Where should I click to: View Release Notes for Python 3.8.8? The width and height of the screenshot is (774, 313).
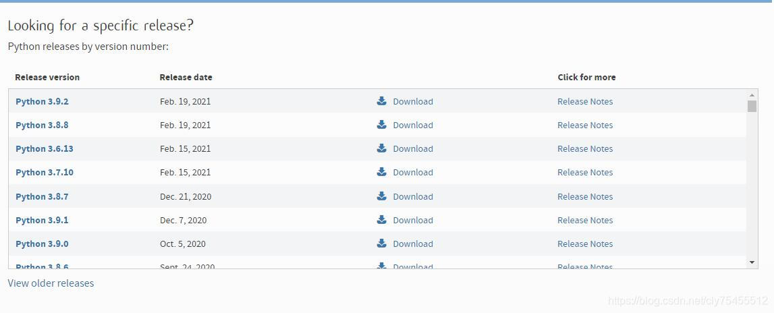coord(585,125)
